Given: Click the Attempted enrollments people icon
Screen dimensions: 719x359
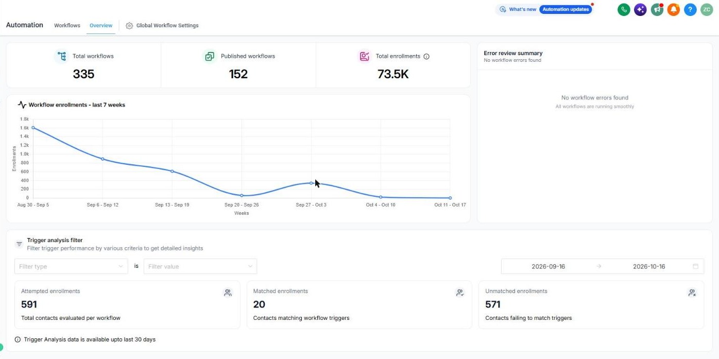Looking at the screenshot, I should [228, 293].
